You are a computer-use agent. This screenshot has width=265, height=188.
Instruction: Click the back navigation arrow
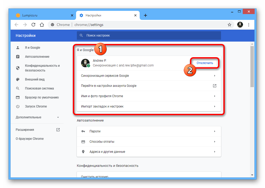point(16,25)
